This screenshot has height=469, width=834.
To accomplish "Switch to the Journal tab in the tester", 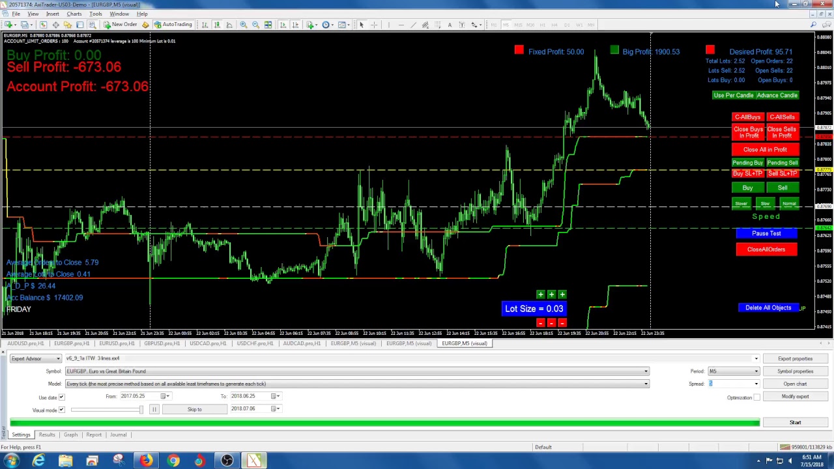I will point(118,434).
